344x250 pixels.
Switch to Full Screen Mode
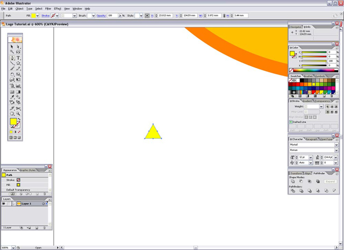(19, 138)
